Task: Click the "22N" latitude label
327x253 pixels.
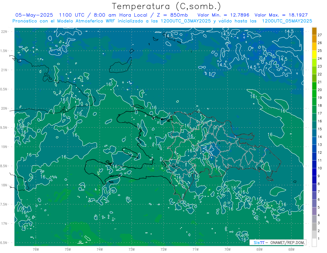Action: point(4,31)
